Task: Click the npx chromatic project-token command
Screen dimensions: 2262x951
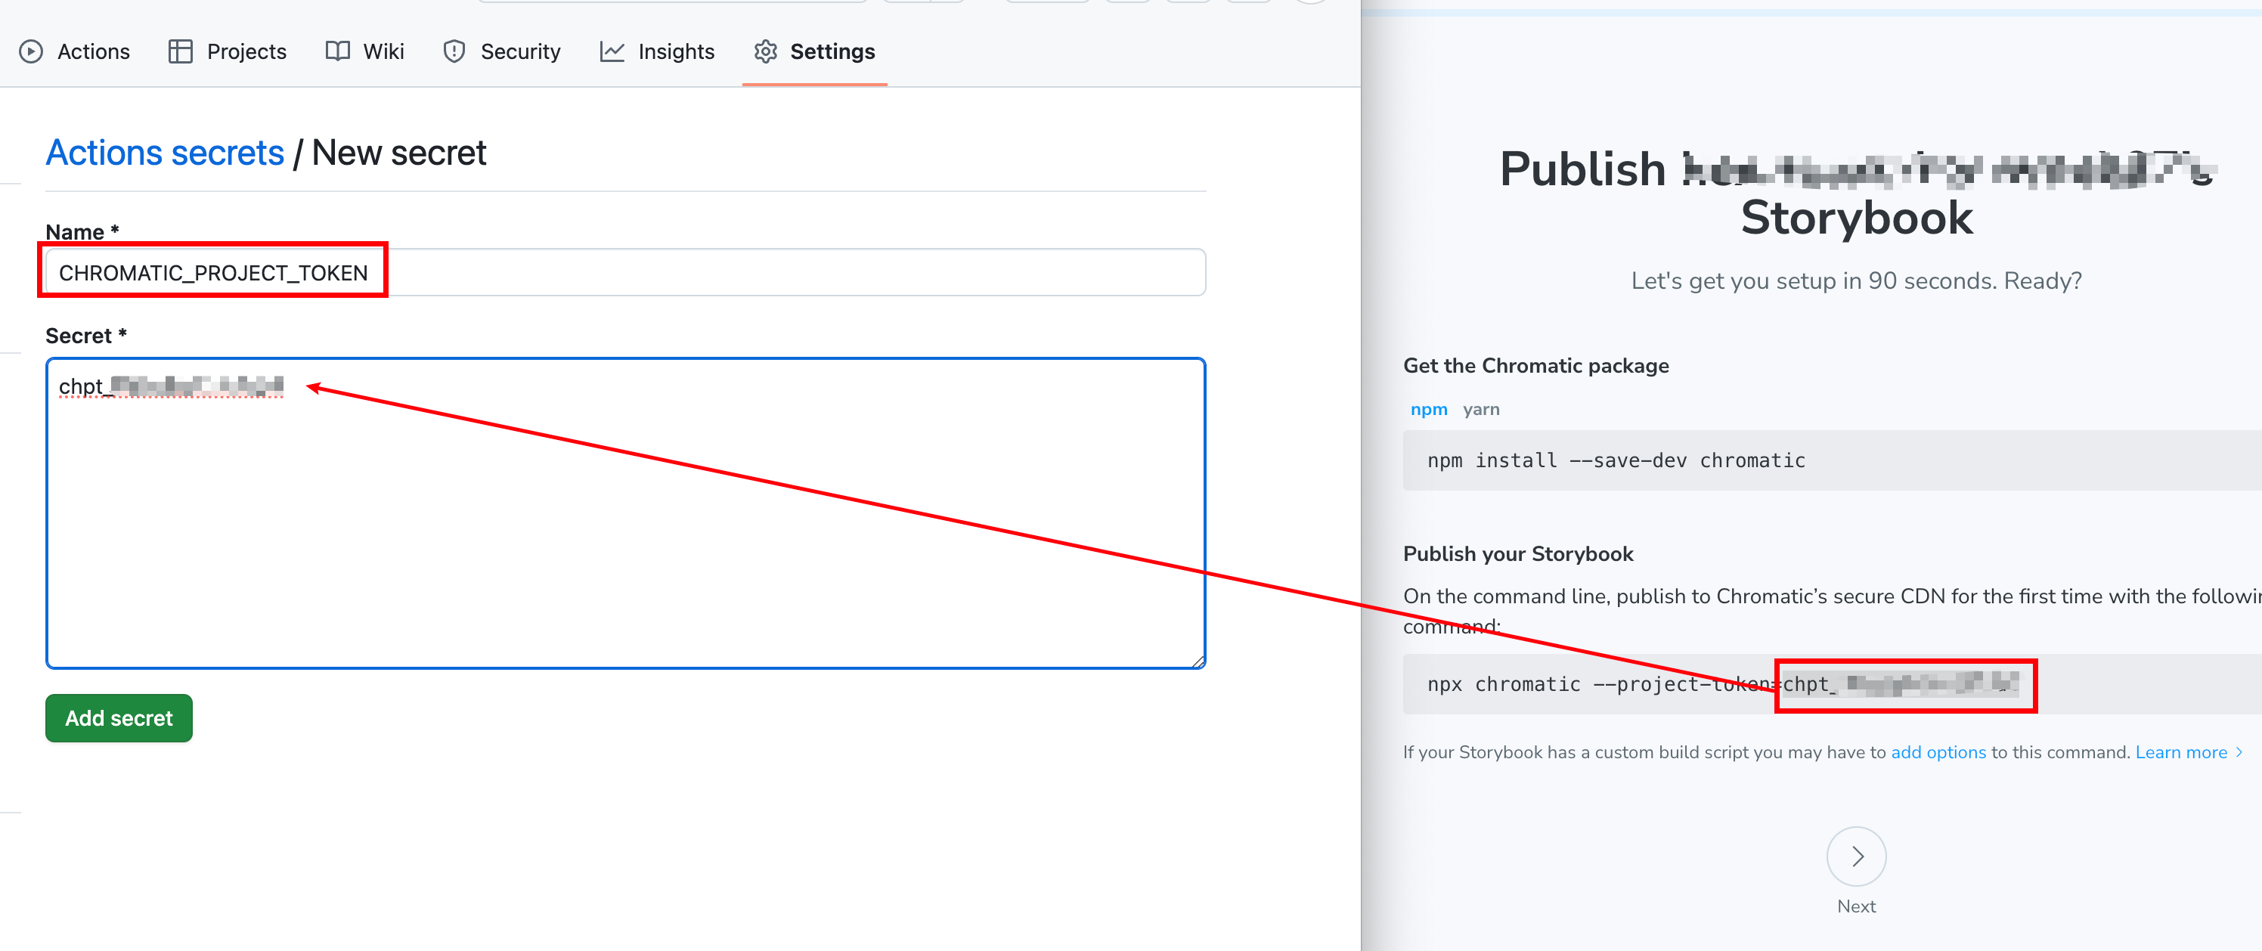Action: click(x=1723, y=684)
